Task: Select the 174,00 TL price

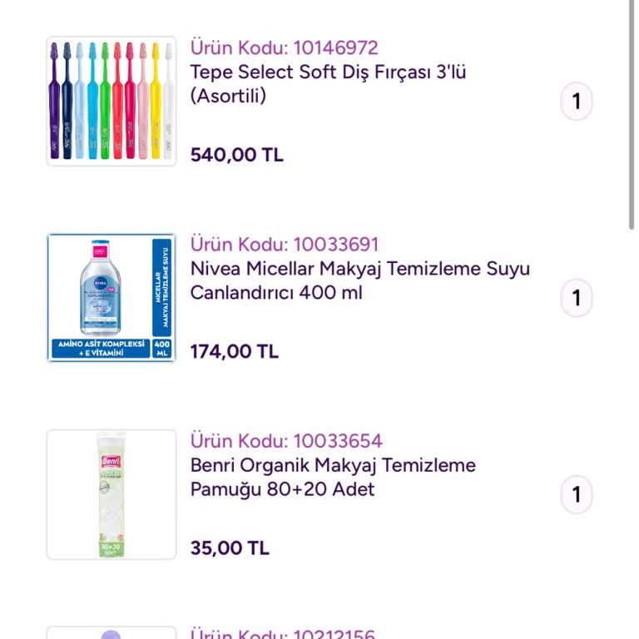Action: click(x=235, y=351)
